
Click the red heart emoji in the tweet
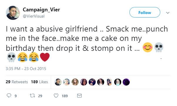(45, 57)
